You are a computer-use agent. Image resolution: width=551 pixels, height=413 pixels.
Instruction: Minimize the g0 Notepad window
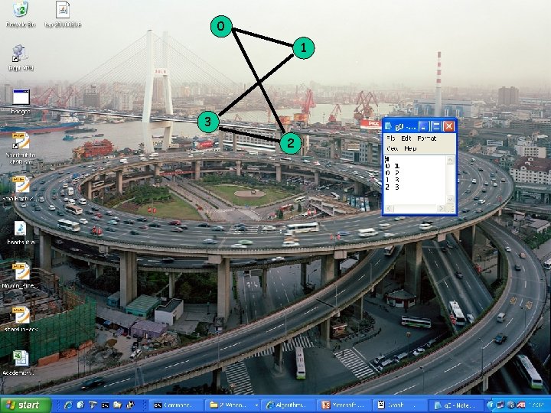click(x=424, y=126)
